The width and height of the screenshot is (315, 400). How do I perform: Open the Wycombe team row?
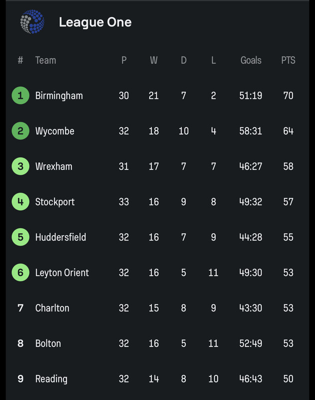(157, 131)
